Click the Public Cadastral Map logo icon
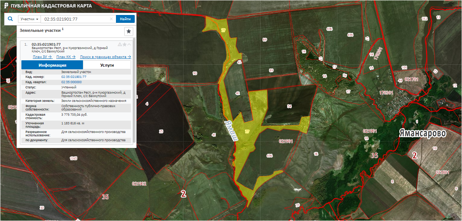The width and height of the screenshot is (462, 221). coord(6,6)
